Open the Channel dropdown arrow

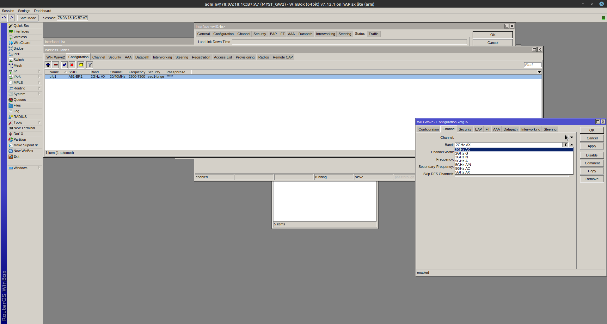[x=572, y=138]
